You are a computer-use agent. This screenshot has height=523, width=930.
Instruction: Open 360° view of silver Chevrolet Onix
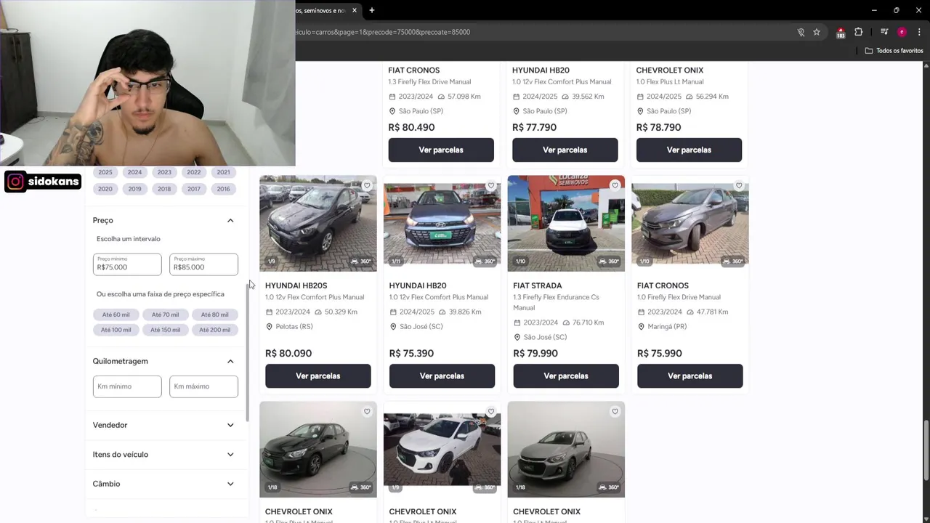click(x=609, y=487)
